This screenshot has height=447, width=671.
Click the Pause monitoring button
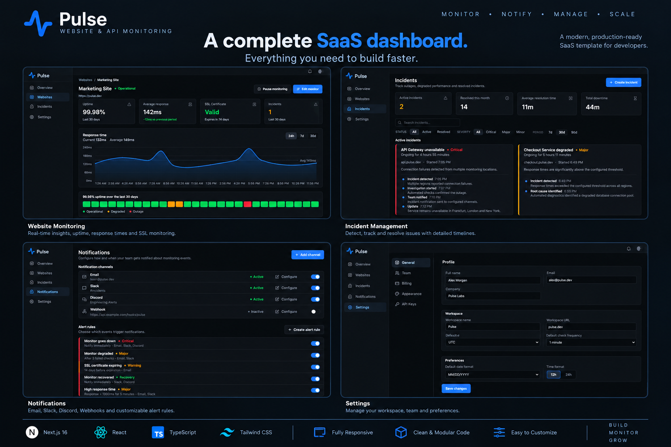[272, 89]
